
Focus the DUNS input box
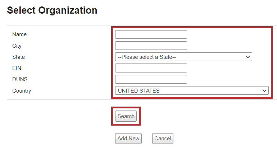click(x=151, y=79)
